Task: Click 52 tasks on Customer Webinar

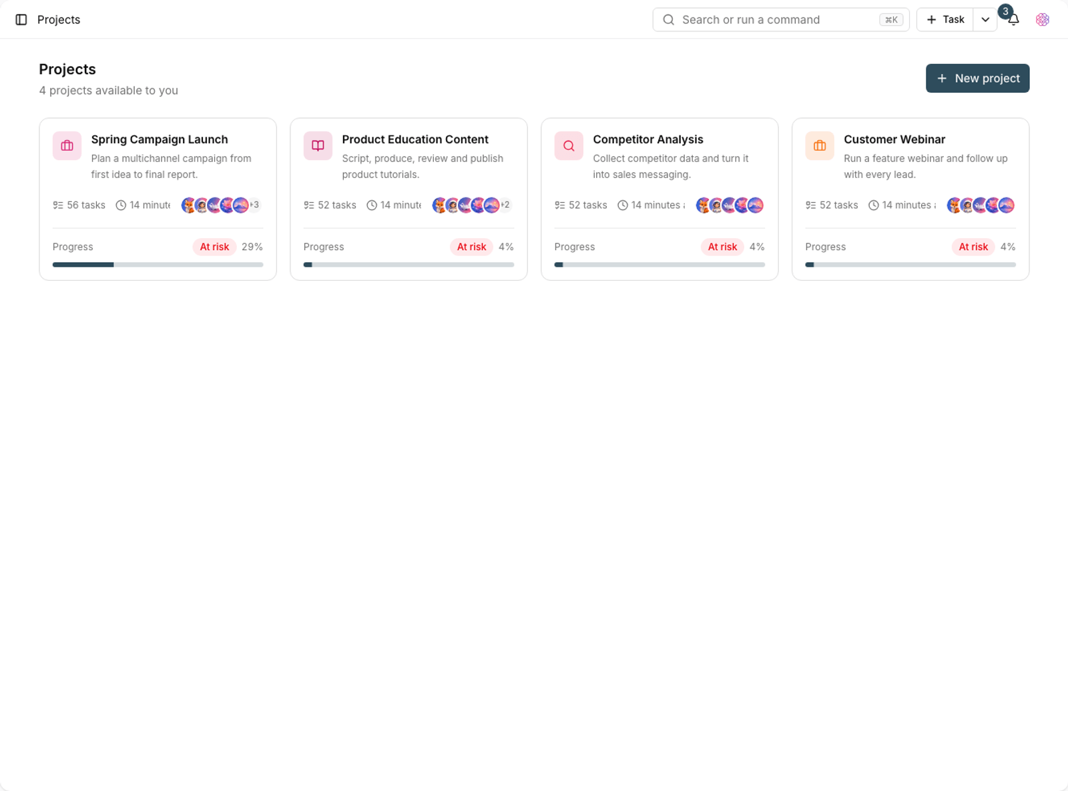Action: (832, 205)
